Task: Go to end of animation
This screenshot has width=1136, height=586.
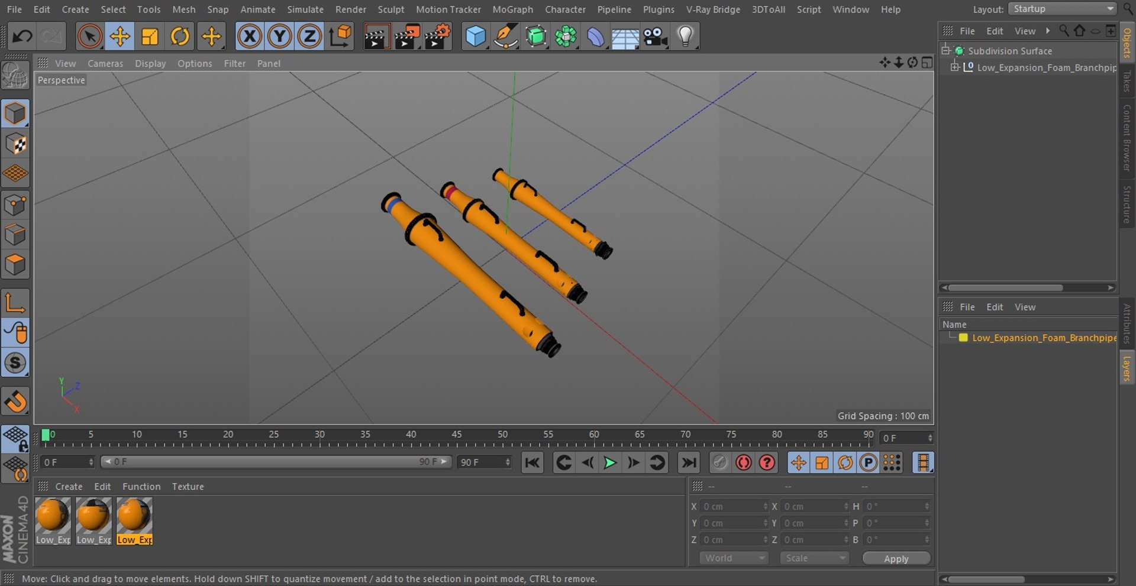Action: pyautogui.click(x=688, y=462)
